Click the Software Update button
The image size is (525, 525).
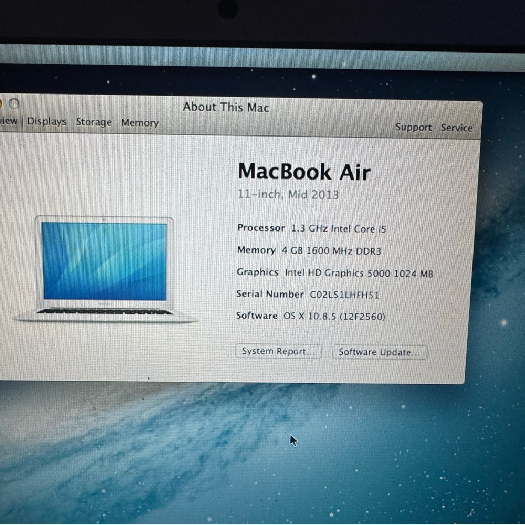tap(380, 352)
